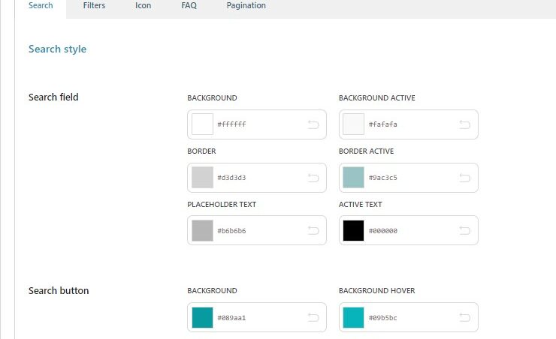Edit the #09b5bc Background Hover hex field
Viewport: 556px width, 339px height.
[406, 318]
